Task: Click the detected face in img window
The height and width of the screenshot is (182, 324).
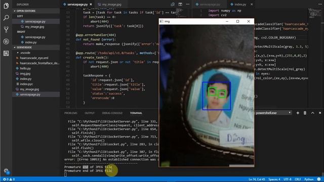Action: tap(216, 96)
